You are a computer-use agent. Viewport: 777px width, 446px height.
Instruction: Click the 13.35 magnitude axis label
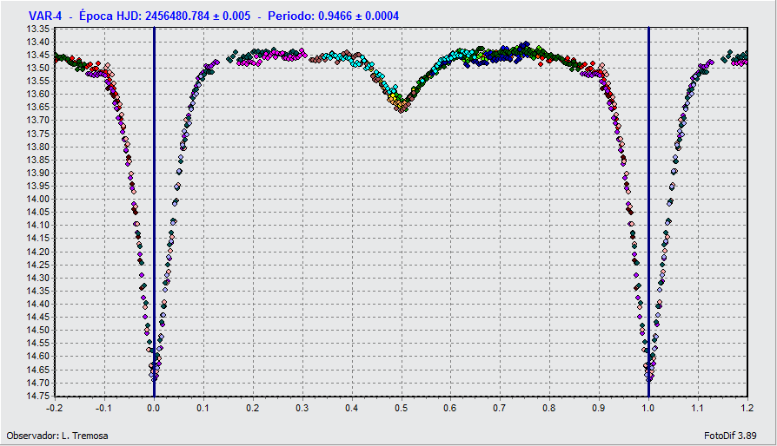39,29
